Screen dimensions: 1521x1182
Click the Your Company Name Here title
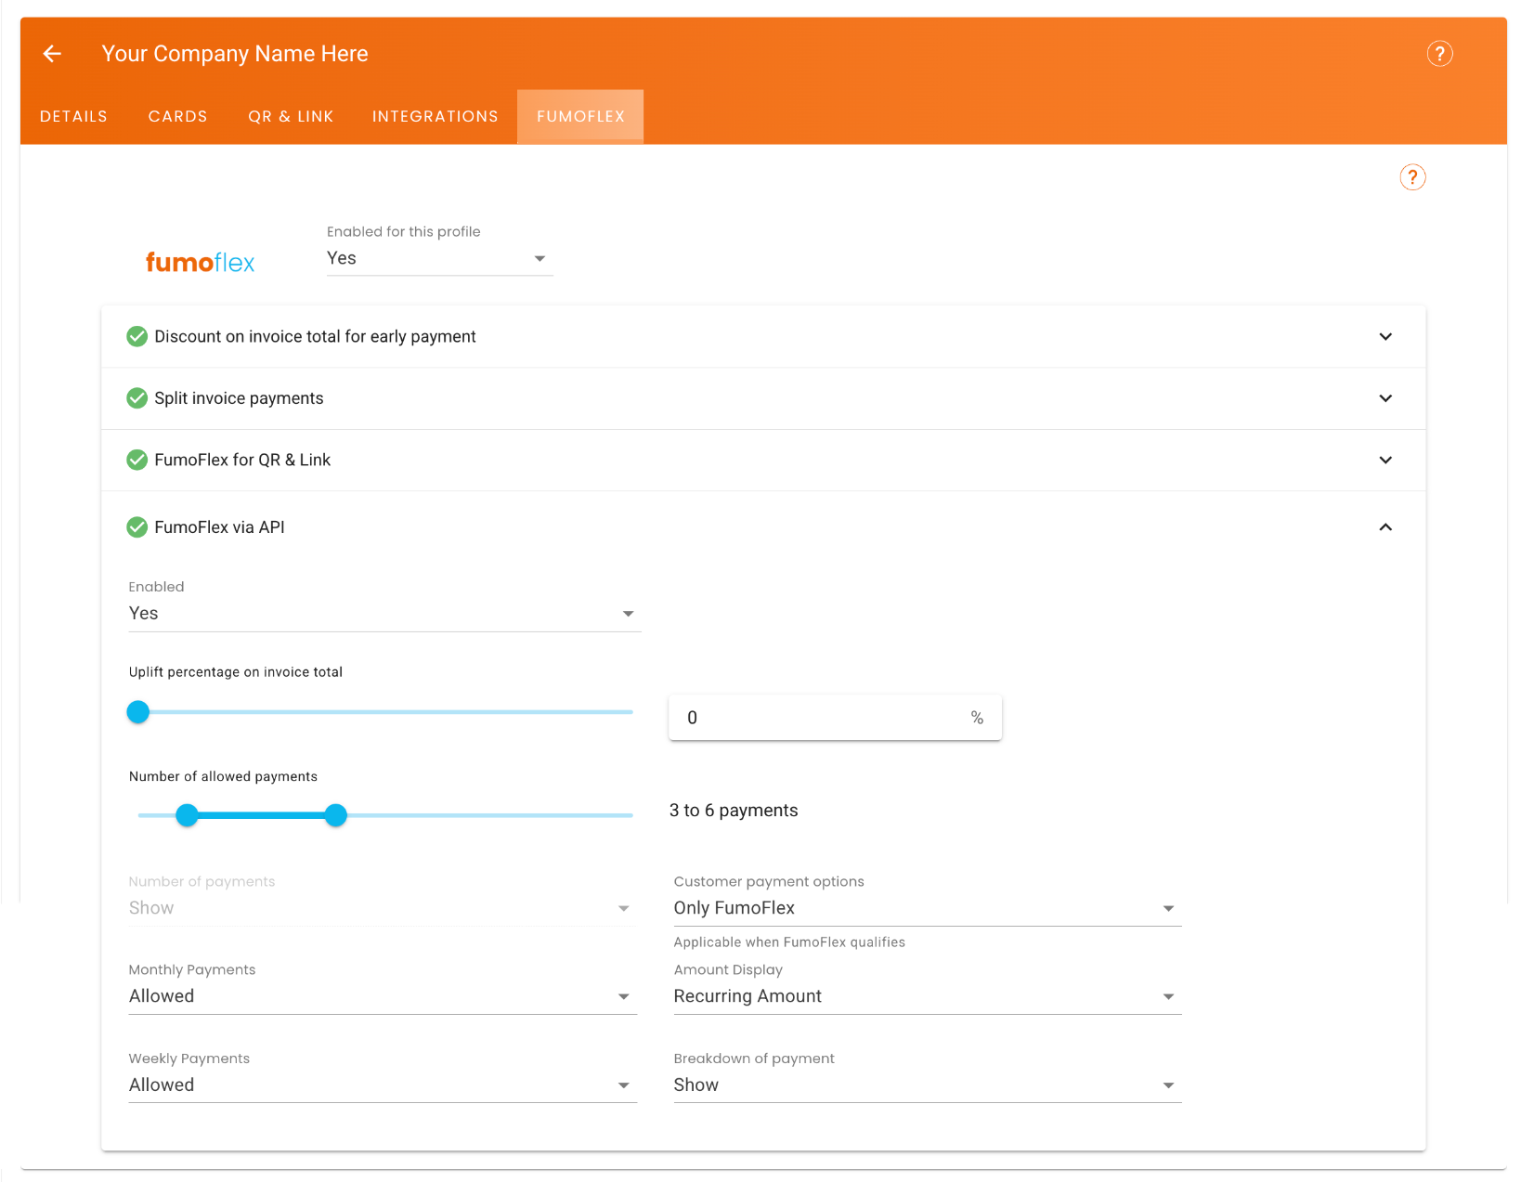coord(235,54)
